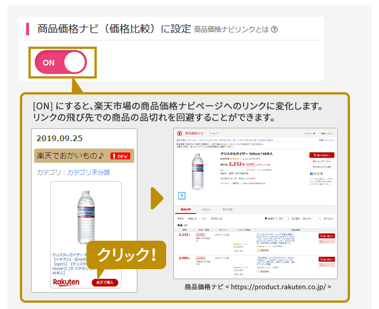
Task: Click the red new badge icon
Action: [121, 156]
